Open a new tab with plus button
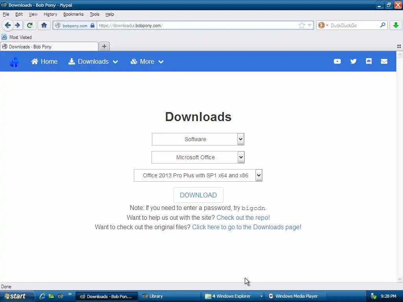The height and width of the screenshot is (302, 403). pos(104,46)
